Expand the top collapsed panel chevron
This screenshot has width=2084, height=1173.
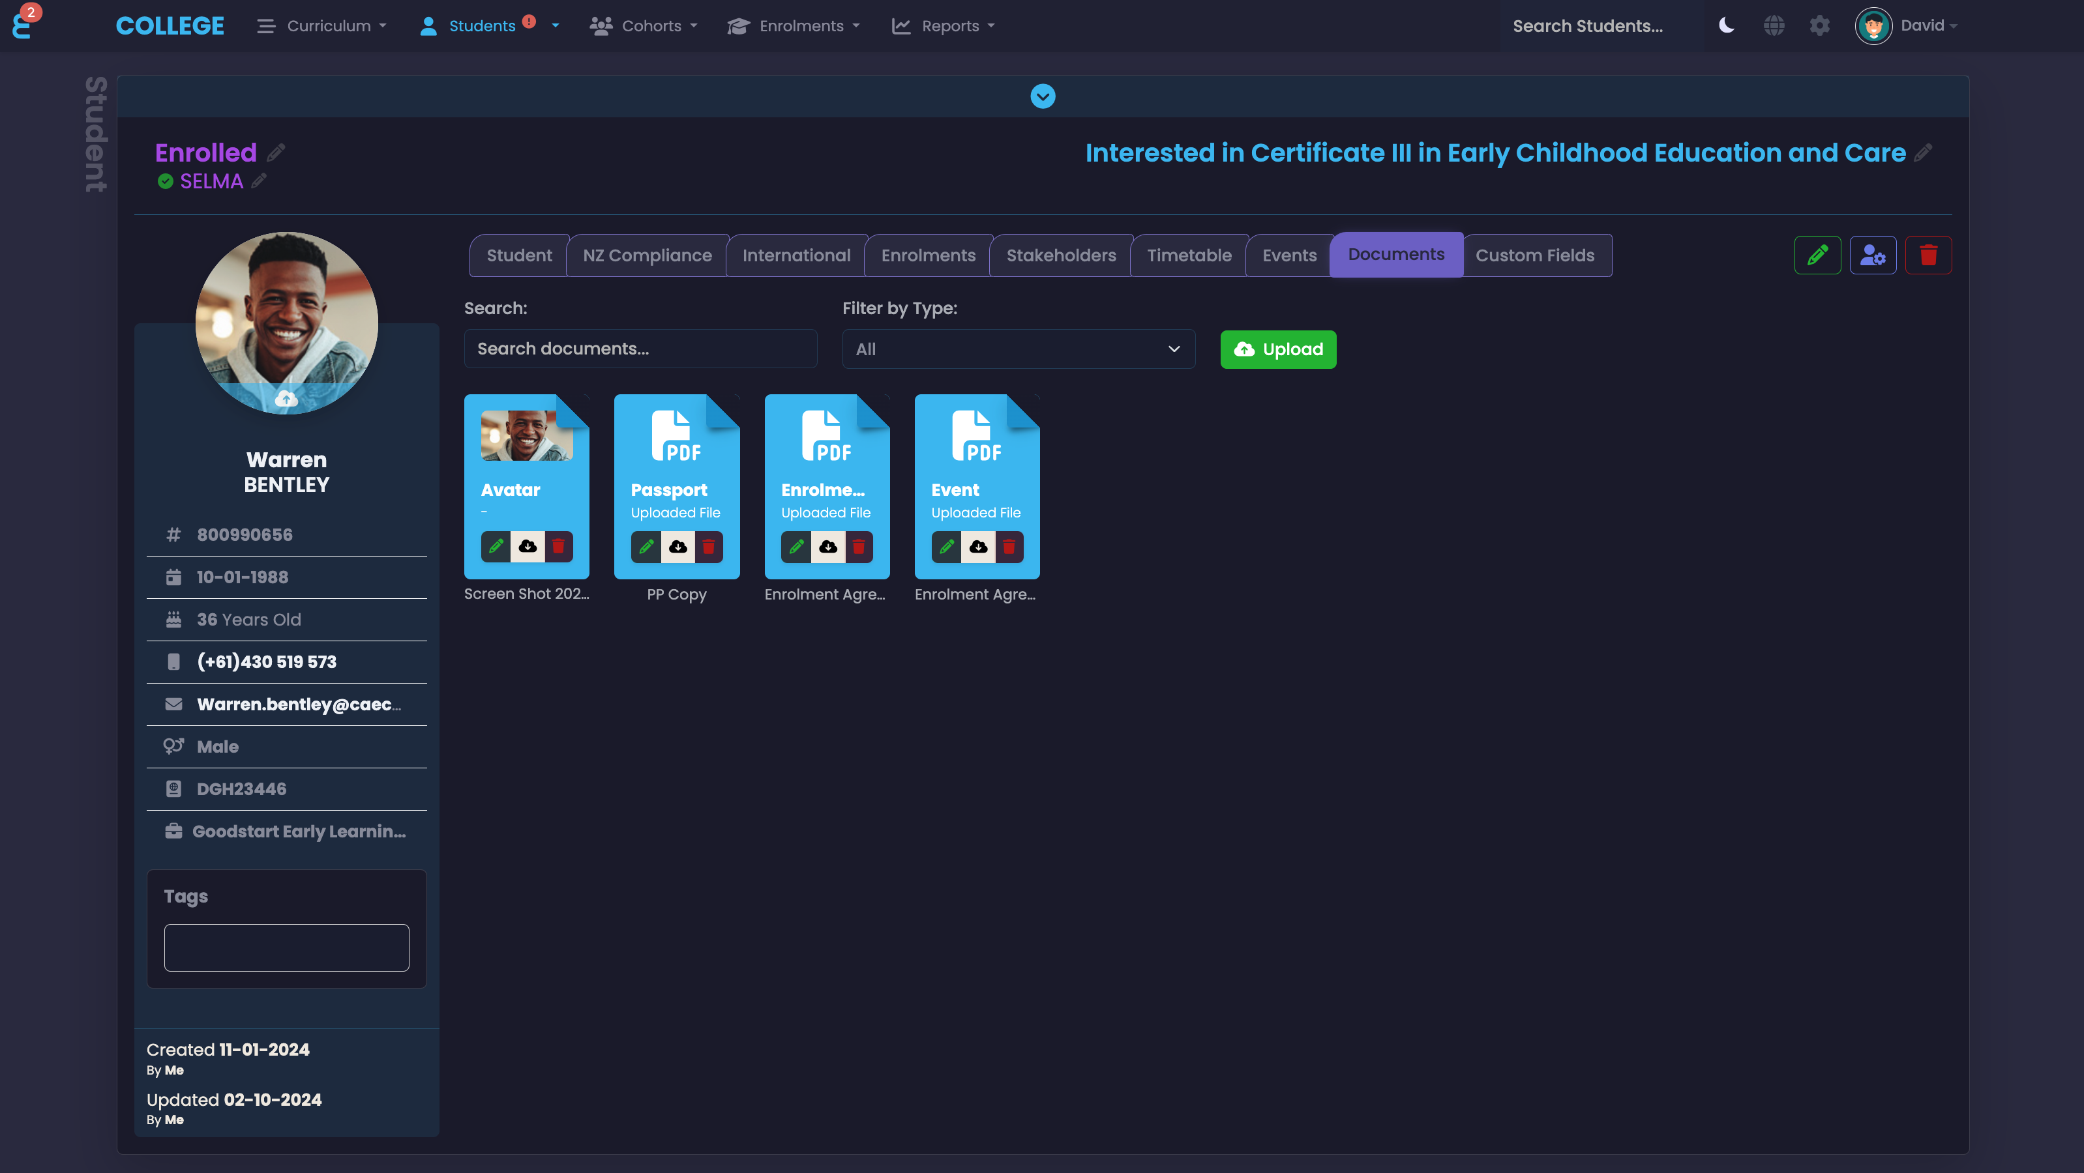[x=1042, y=96]
